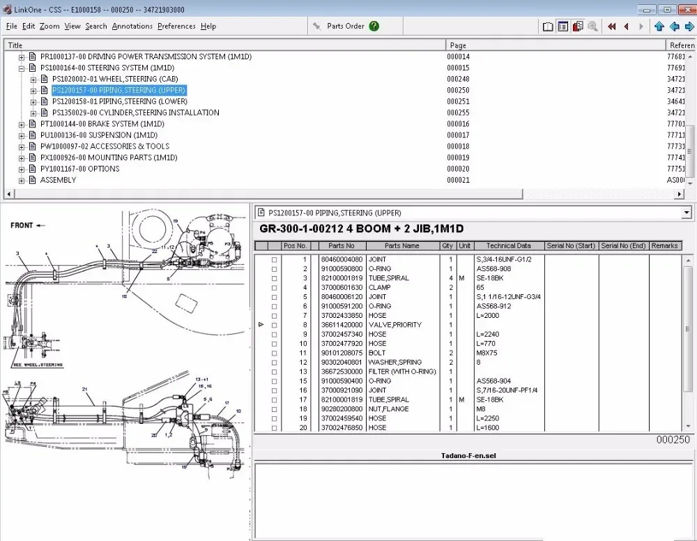The width and height of the screenshot is (697, 541).
Task: Click the open book view icon
Action: tap(548, 26)
